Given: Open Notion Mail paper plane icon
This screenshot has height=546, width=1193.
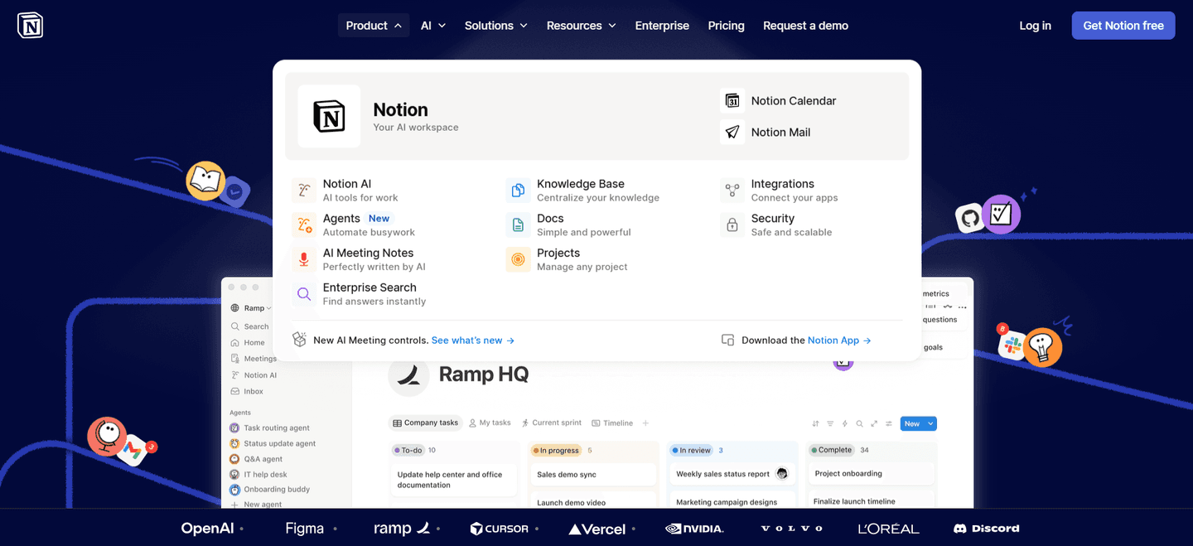Looking at the screenshot, I should (x=732, y=132).
